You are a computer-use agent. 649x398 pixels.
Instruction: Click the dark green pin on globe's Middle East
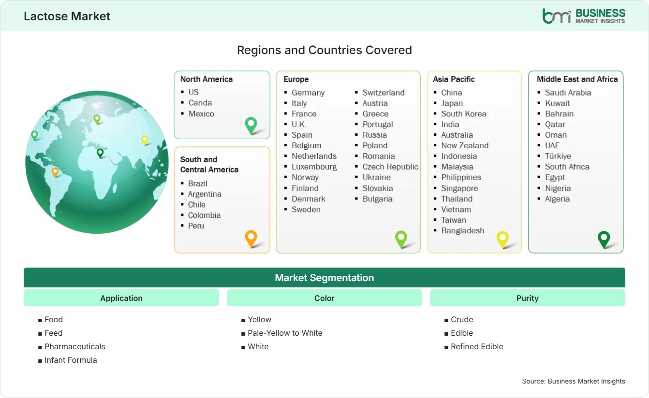[x=100, y=153]
